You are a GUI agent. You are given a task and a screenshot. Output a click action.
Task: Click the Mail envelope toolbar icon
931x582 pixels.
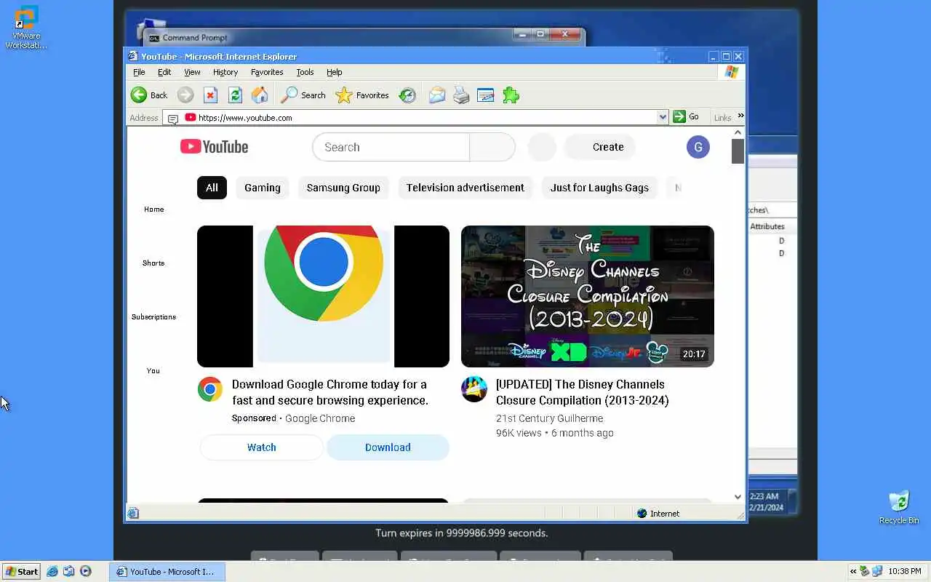coord(437,95)
